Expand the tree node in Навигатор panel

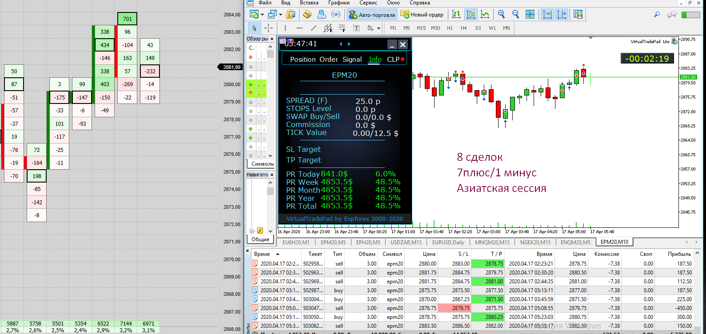(251, 231)
